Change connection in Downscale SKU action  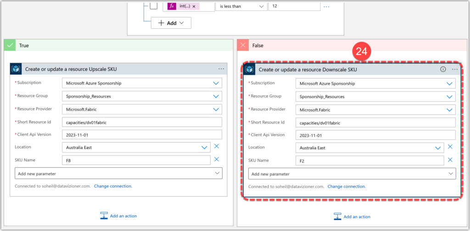(x=347, y=187)
